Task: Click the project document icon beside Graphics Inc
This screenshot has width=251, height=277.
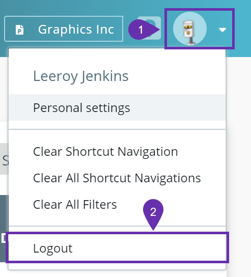Action: point(20,30)
